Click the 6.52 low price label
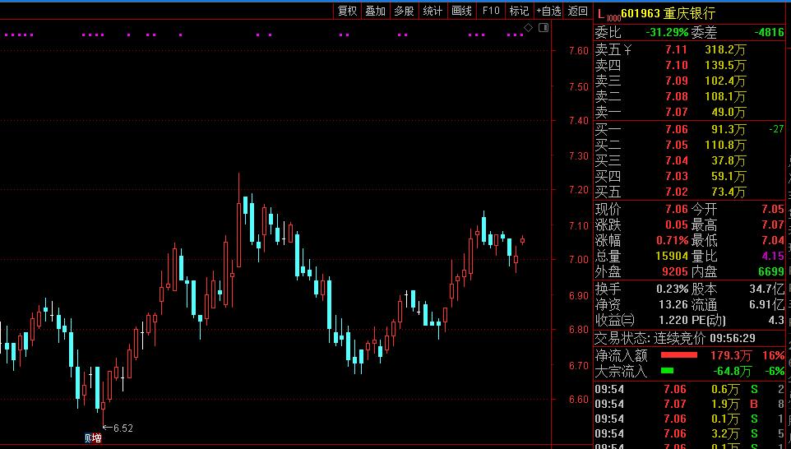The height and width of the screenshot is (449, 791). [x=122, y=428]
